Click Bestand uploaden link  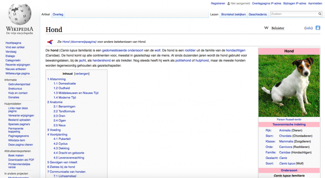pyautogui.click(x=19, y=120)
